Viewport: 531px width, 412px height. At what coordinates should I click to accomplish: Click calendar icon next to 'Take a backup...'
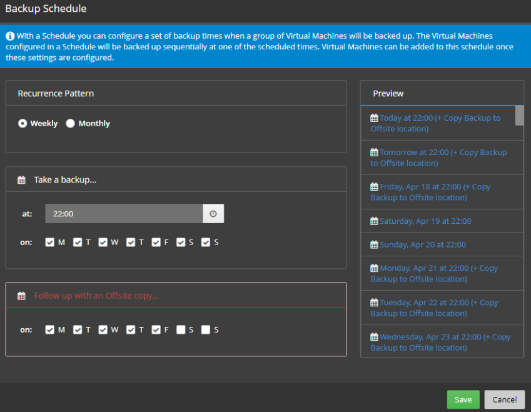pyautogui.click(x=22, y=180)
